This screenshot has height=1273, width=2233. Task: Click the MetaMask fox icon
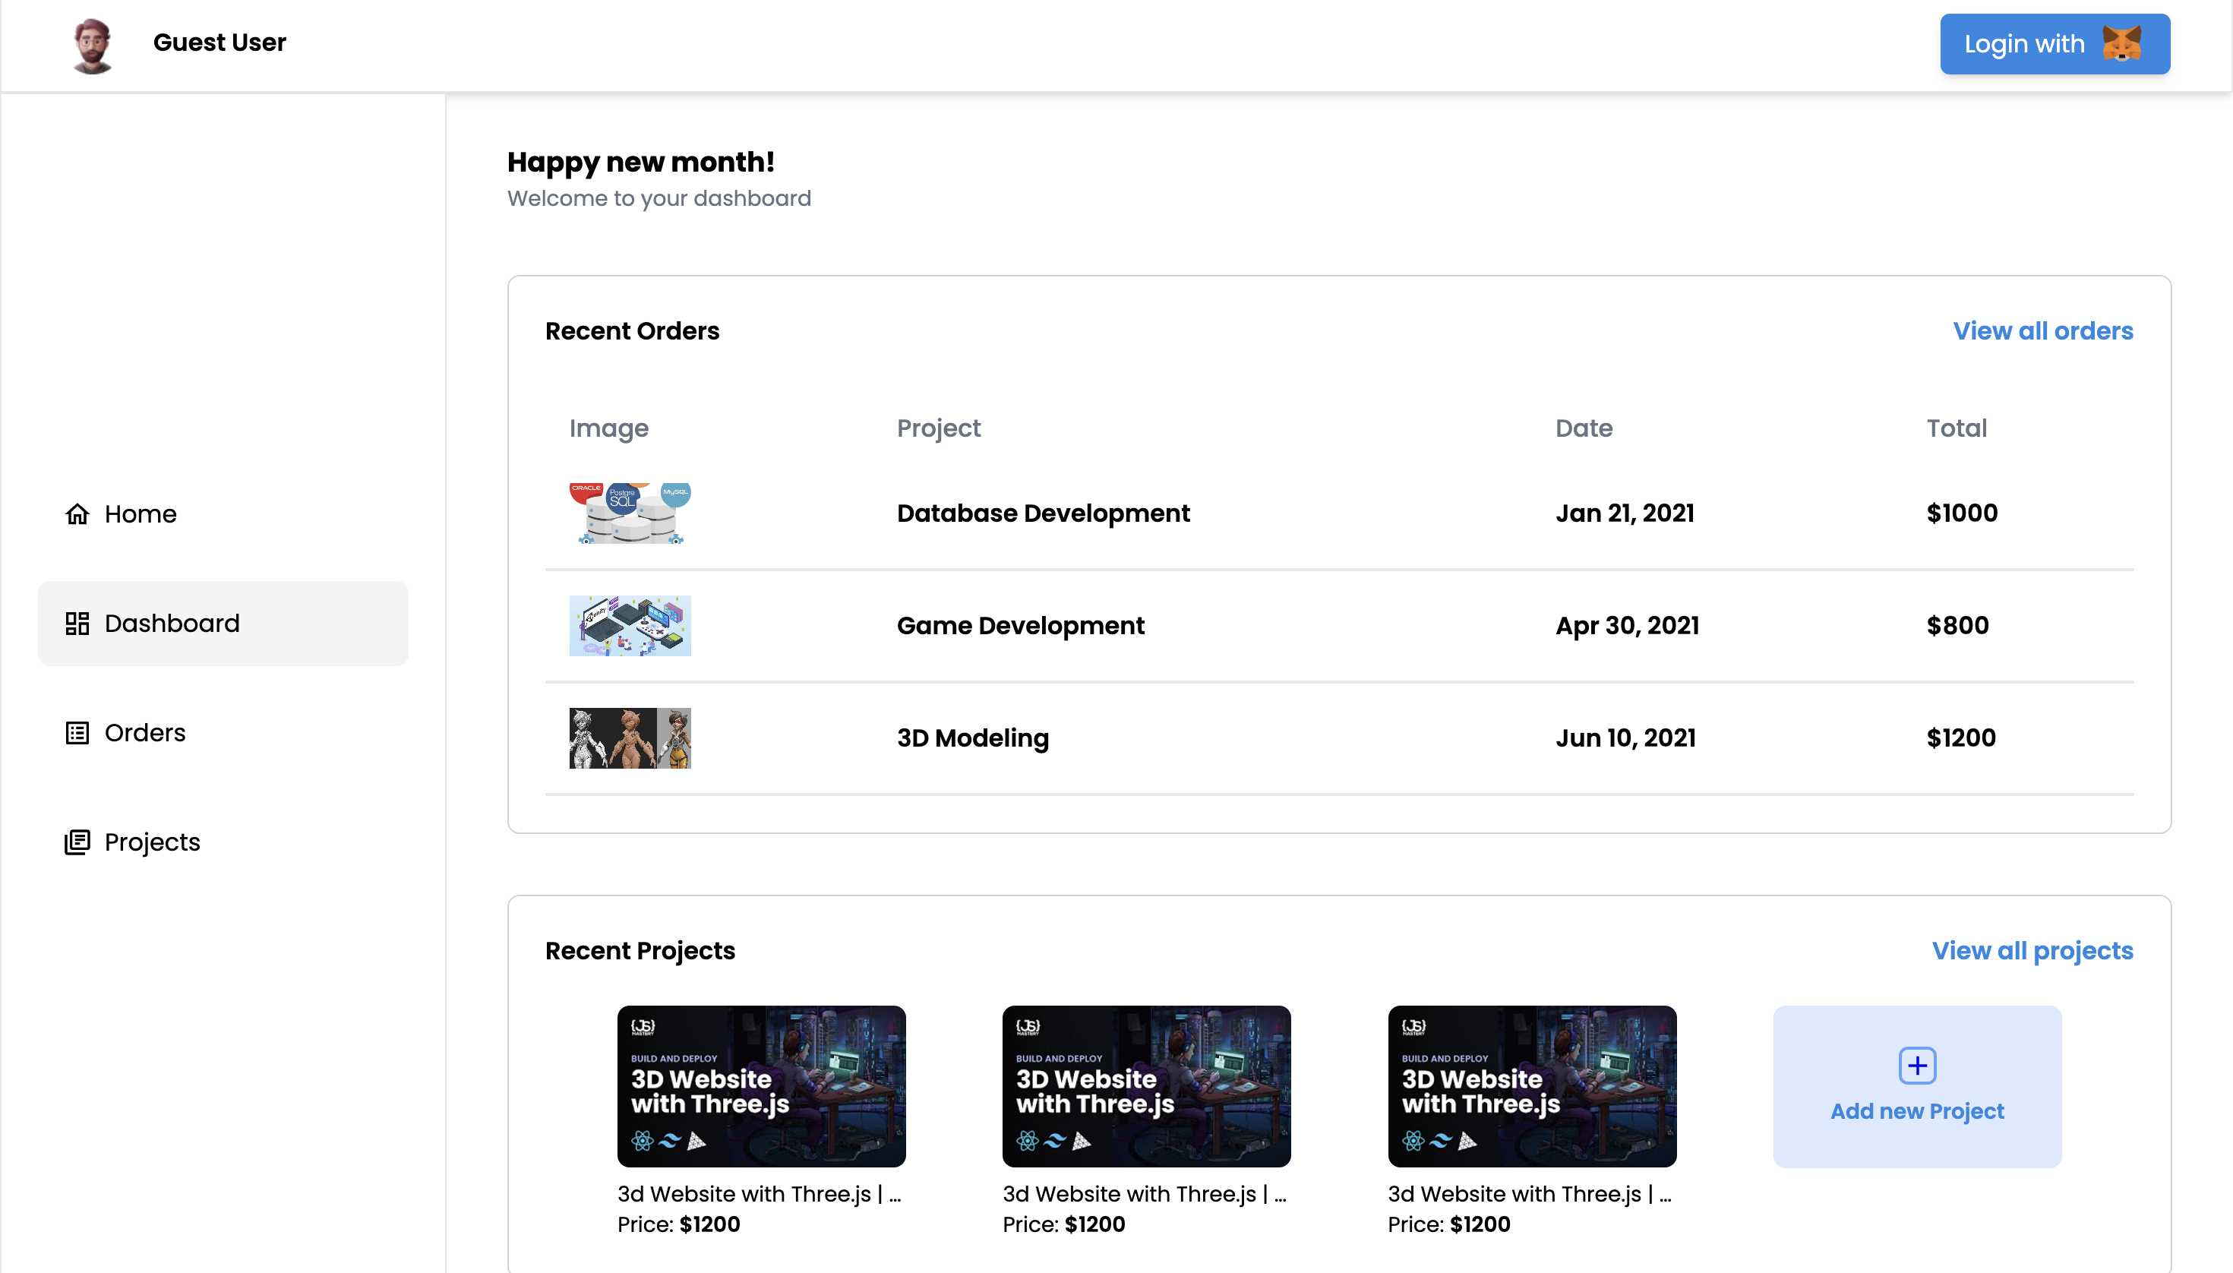(x=2121, y=44)
